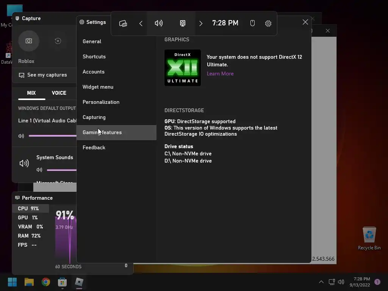Click the Performance widget title

[x=37, y=198]
